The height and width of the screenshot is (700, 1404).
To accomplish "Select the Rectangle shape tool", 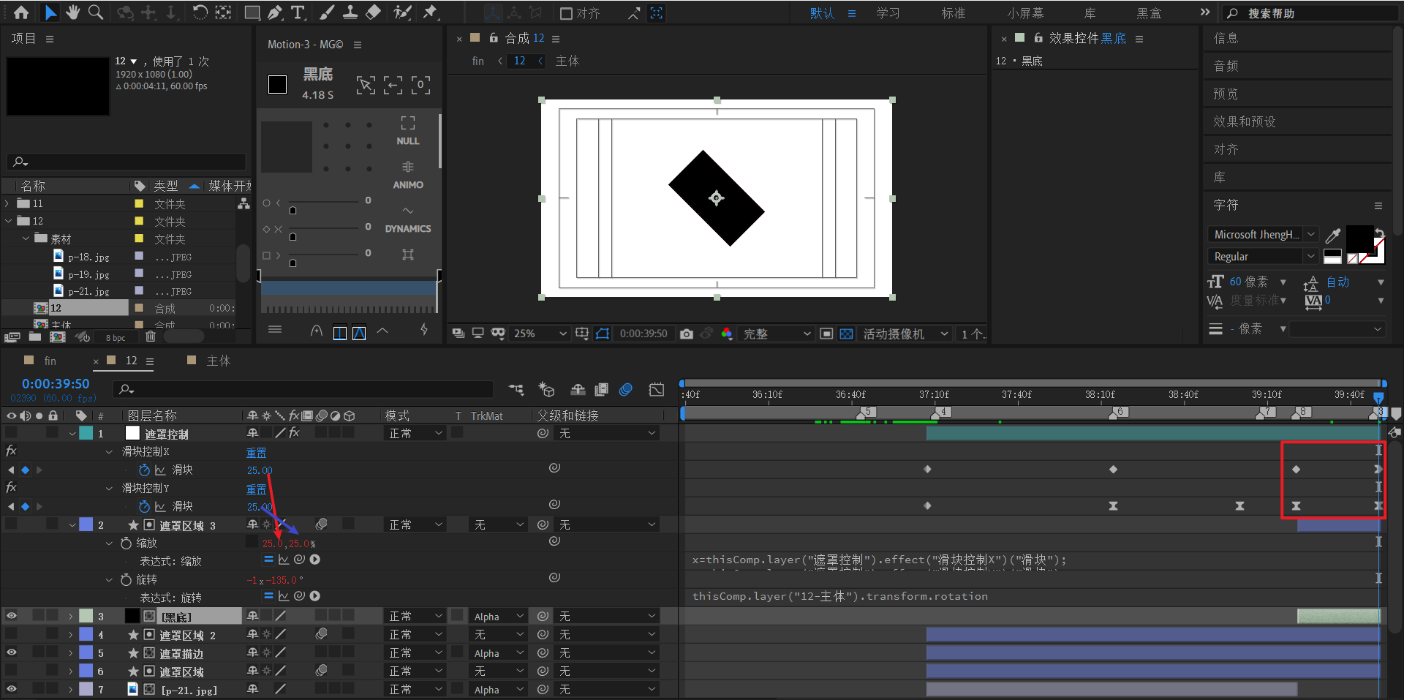I will [x=252, y=12].
